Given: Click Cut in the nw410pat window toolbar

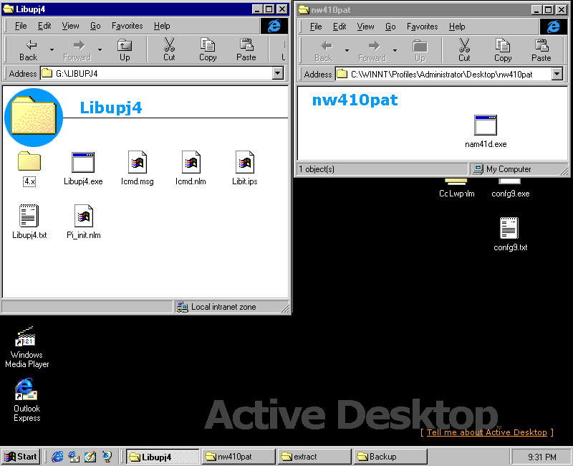Looking at the screenshot, I should (464, 50).
